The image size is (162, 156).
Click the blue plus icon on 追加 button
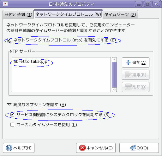point(128,62)
